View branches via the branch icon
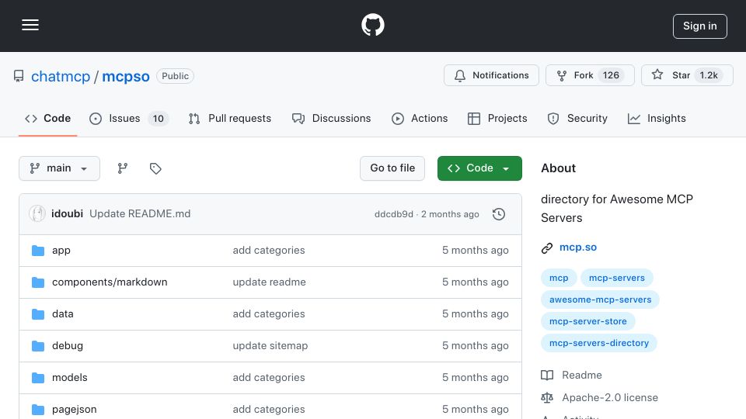Image resolution: width=746 pixels, height=419 pixels. coord(123,168)
